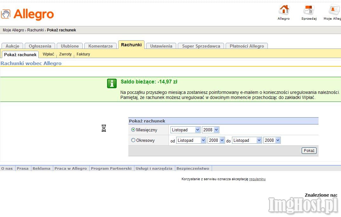This screenshot has width=341, height=217.
Task: Select the Miesięczny radio button
Action: 133,130
